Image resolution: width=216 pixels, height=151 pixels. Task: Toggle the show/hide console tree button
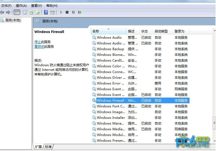pos(17,12)
